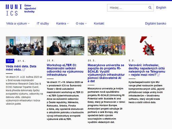Open the 'Digitální baroko' link
Viewport: 172px width, 129px height.
[156, 24]
